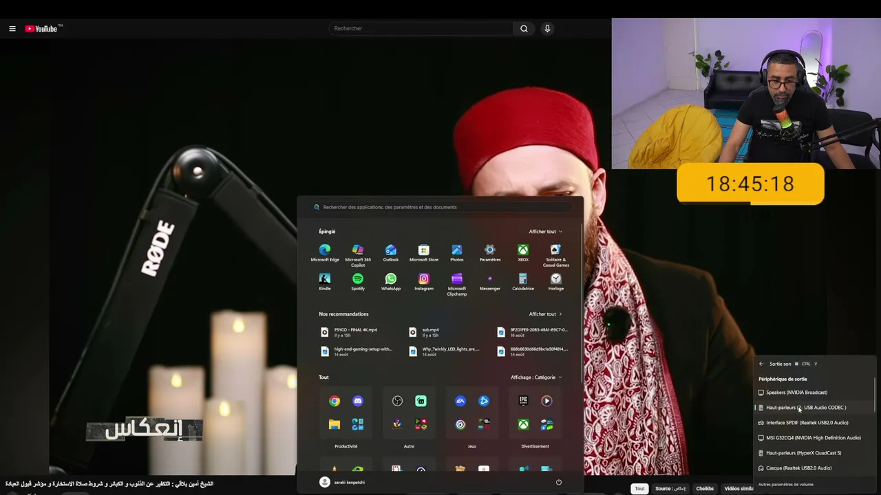Open the media player icon in Divertissement group
Screen dimensions: 881x495
(546, 401)
